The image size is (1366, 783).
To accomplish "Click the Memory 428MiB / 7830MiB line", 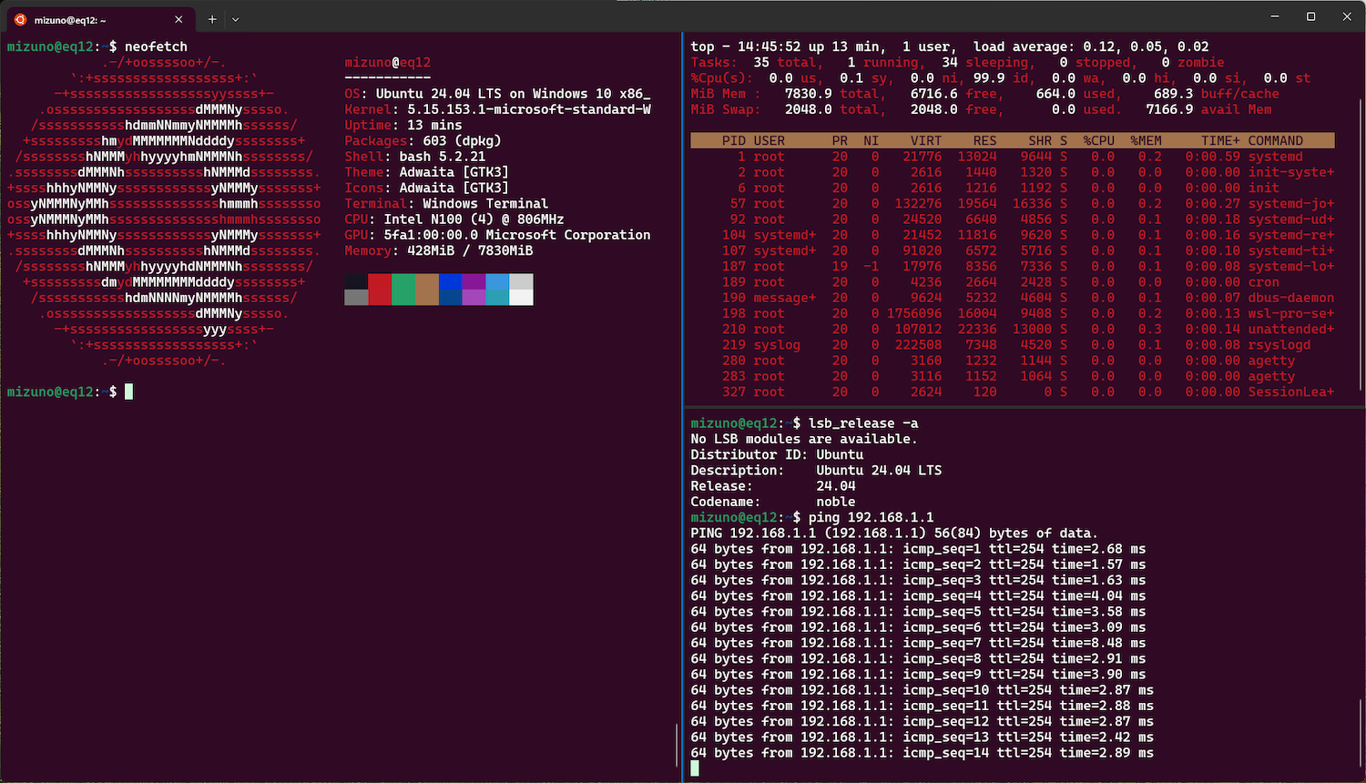I will [x=439, y=250].
